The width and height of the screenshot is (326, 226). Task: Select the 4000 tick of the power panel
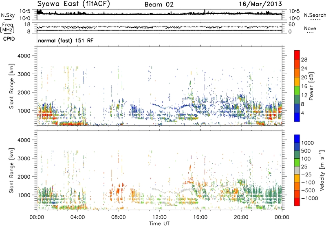click(x=24, y=56)
